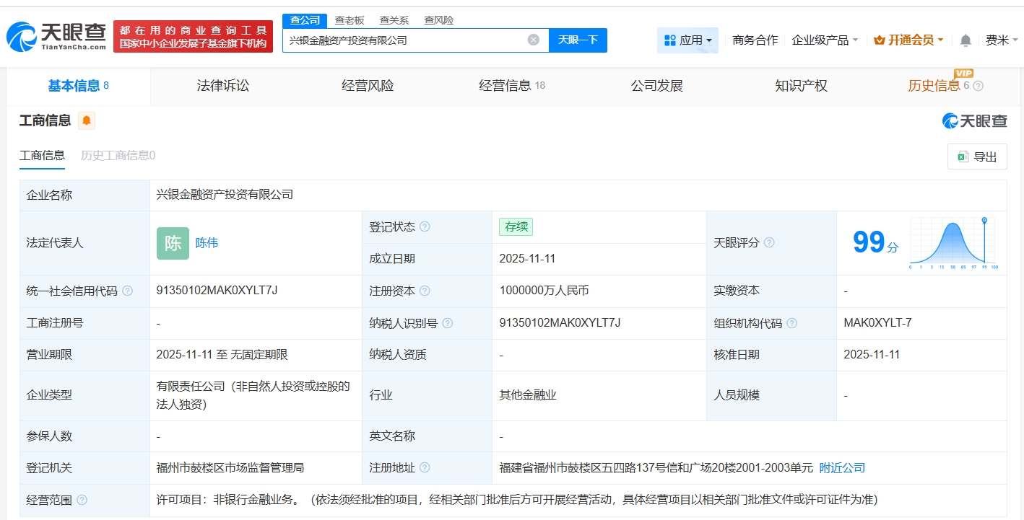Click the orange bell icon beside 工商信息
The width and height of the screenshot is (1024, 520).
pos(85,121)
